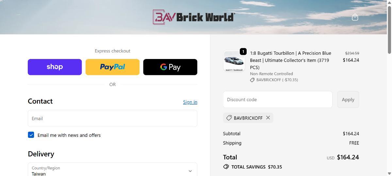This screenshot has width=392, height=176.
Task: Click the product tag icon under Non-Remote Controlled
Action: [252, 80]
